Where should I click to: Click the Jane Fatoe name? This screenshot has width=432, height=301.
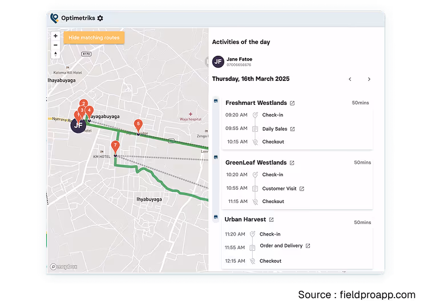pos(240,59)
